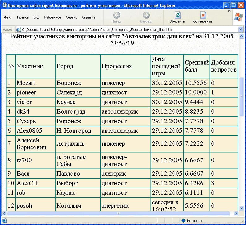Click the average score 8.8235

click(194, 111)
